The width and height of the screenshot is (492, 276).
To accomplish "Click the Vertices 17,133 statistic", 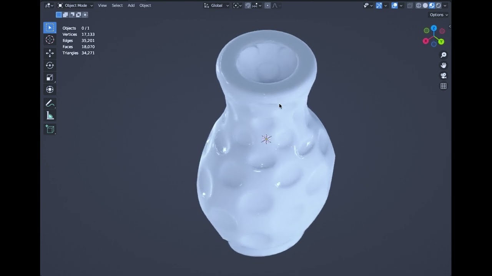I will coord(78,34).
